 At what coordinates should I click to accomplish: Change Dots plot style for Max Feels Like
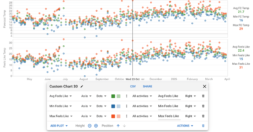101,116
